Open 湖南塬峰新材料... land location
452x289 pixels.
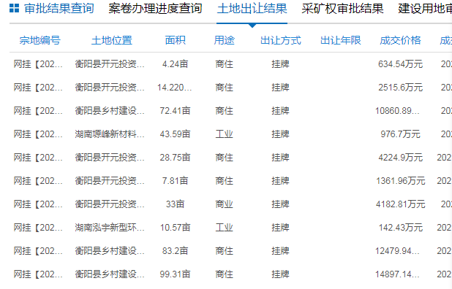click(x=110, y=134)
